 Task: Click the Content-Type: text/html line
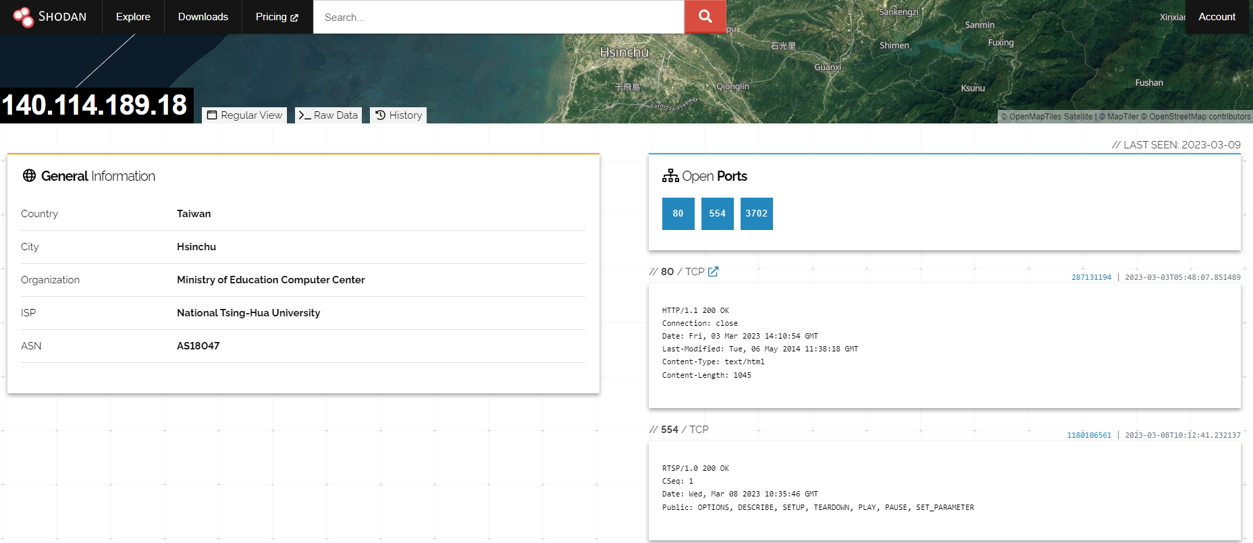click(714, 362)
